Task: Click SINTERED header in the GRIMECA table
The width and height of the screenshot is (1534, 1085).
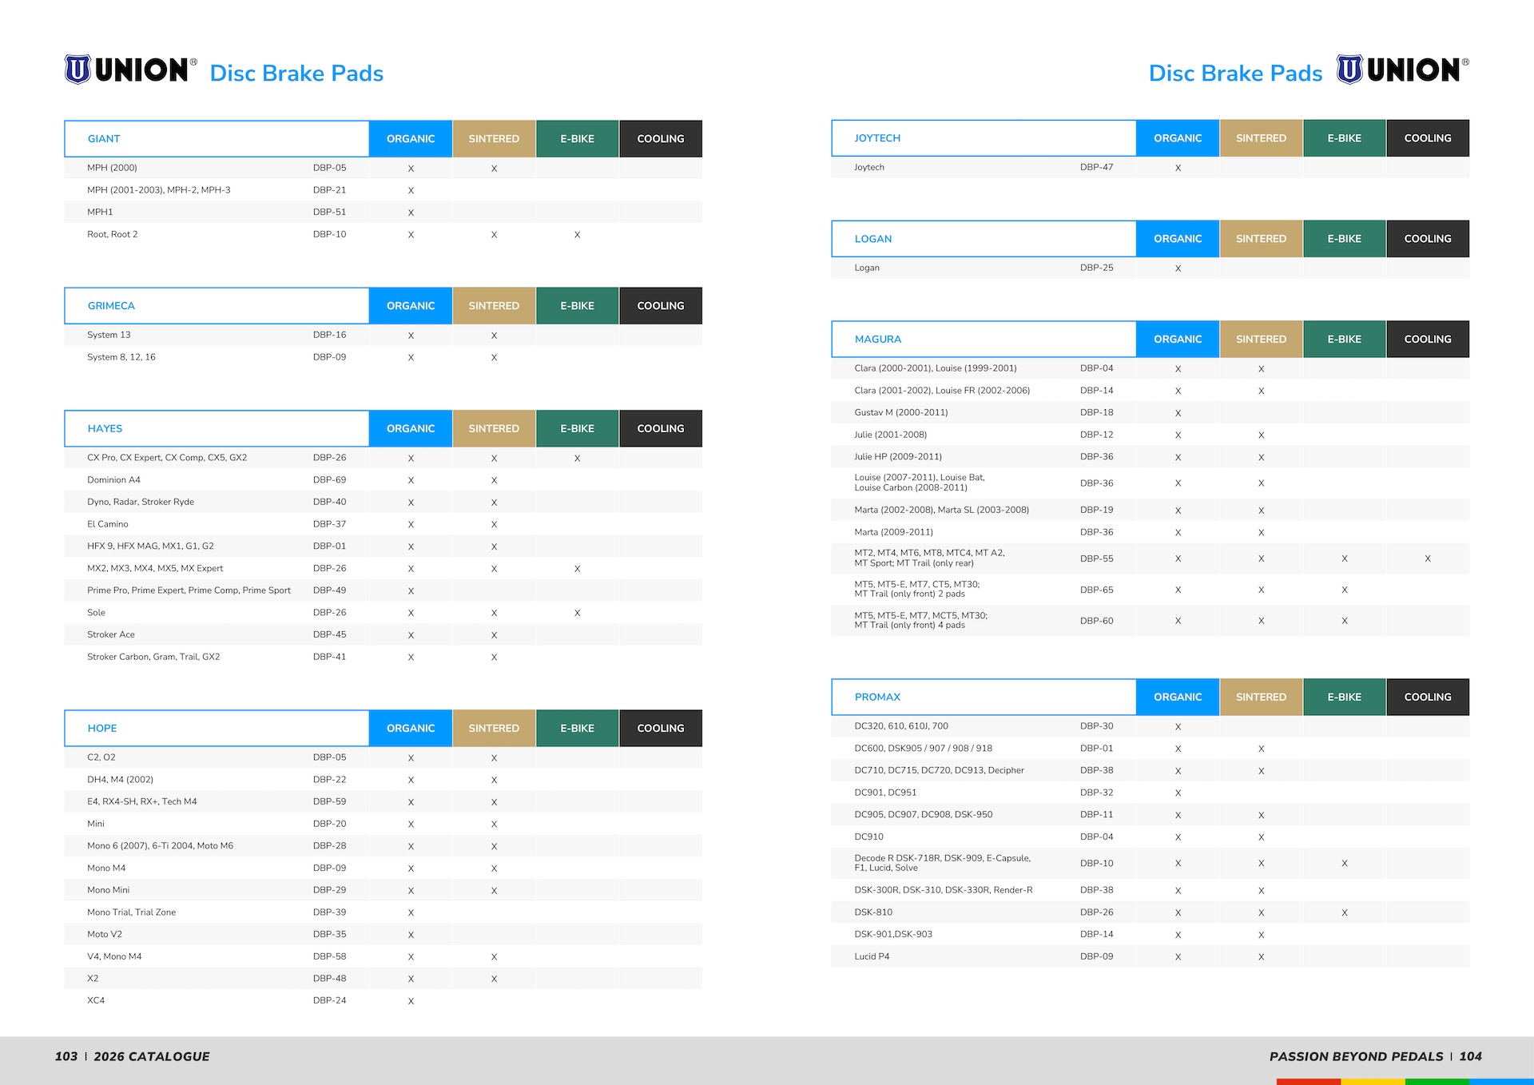Action: [x=494, y=306]
